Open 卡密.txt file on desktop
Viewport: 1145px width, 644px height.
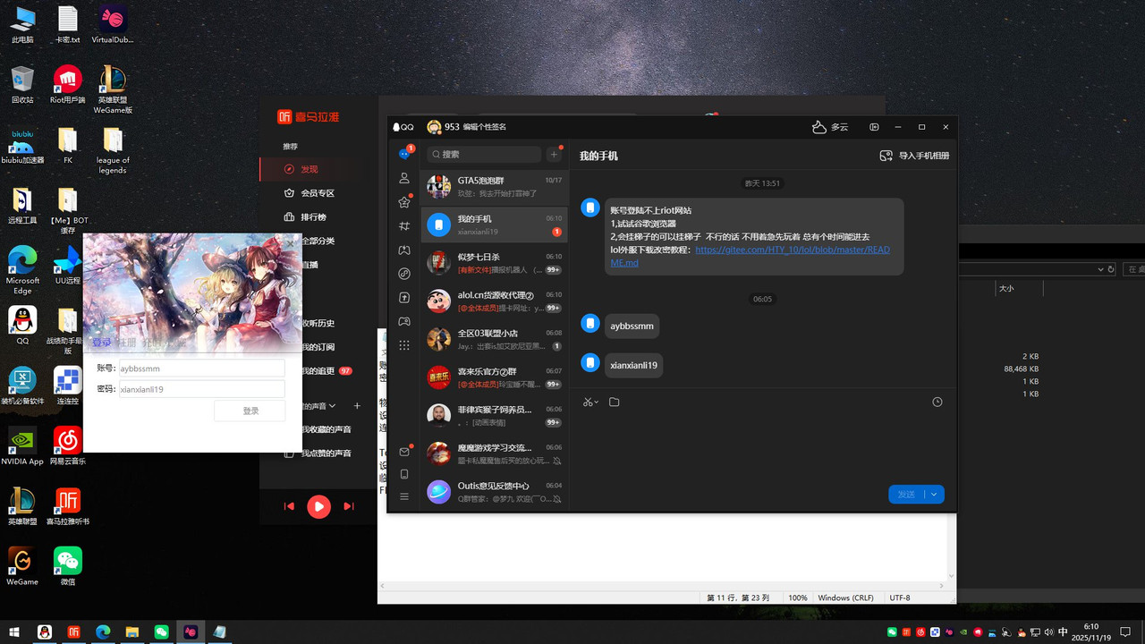68,24
